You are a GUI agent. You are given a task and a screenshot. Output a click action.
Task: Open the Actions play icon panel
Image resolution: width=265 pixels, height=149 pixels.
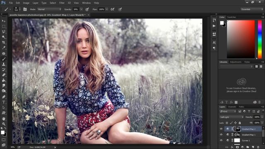(214, 26)
